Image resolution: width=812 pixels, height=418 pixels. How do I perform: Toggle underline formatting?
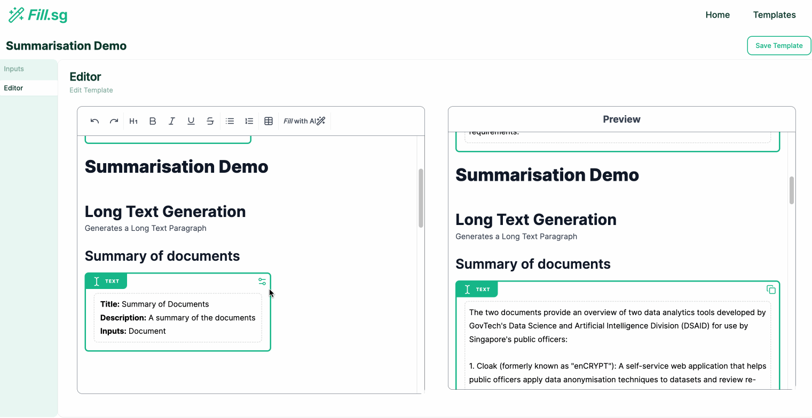[191, 121]
